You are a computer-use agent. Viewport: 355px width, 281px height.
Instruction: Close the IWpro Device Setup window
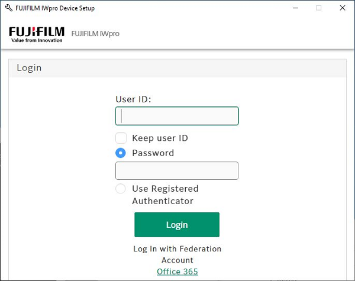coord(343,8)
